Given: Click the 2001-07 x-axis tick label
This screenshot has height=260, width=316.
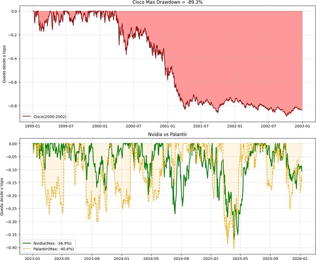Looking at the screenshot, I should click(x=201, y=127).
